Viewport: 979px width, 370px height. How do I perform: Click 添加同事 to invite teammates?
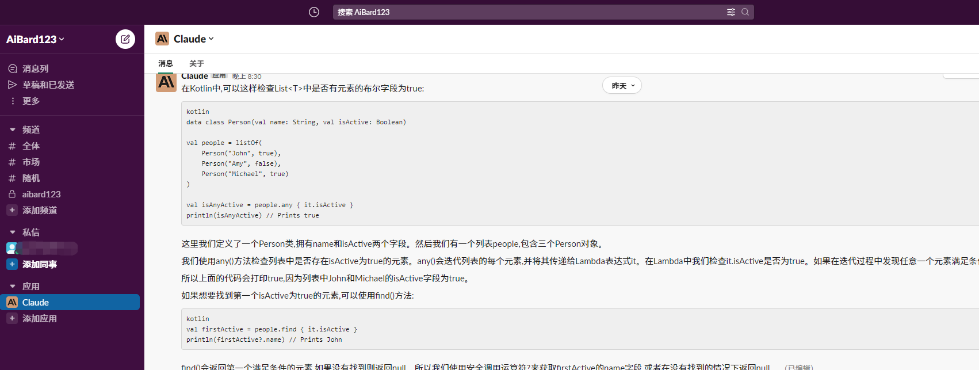point(39,264)
